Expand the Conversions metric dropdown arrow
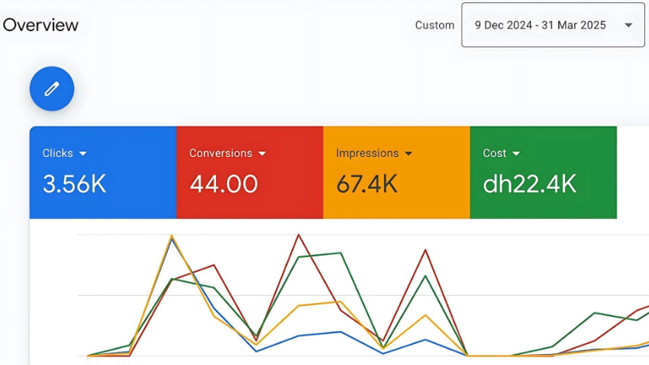This screenshot has width=649, height=365. pos(262,154)
